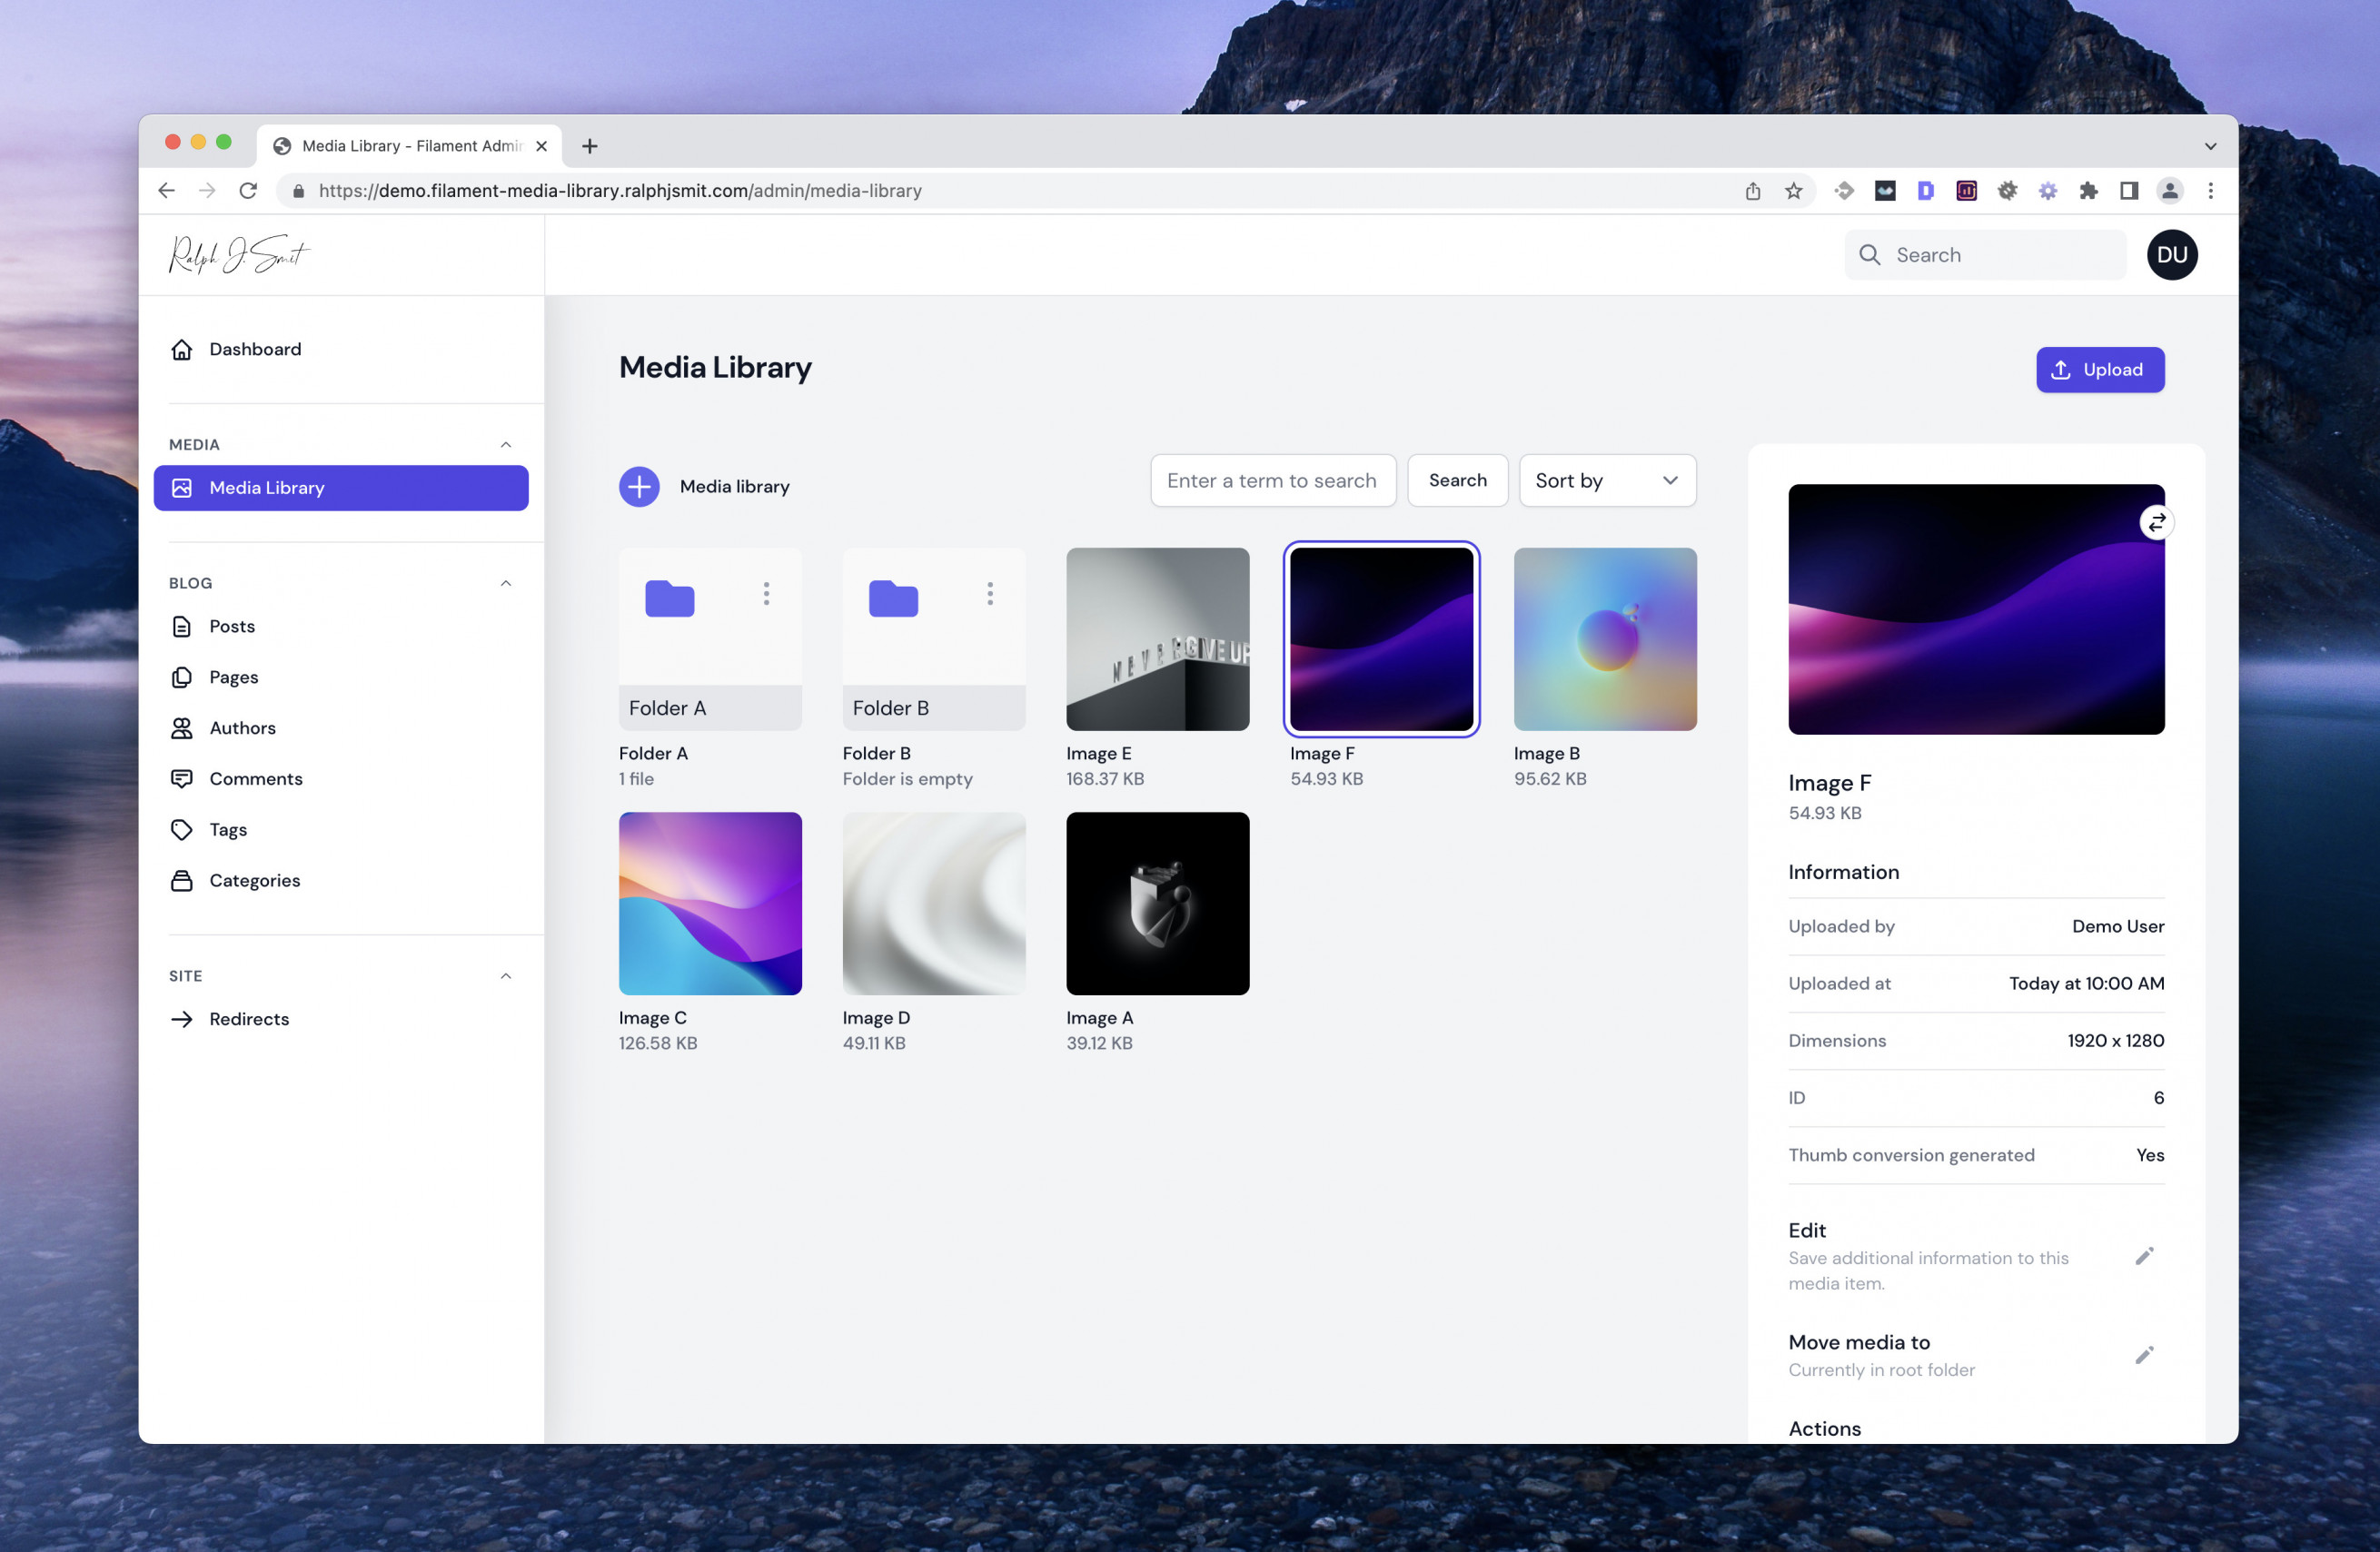Click the Move media to pencil icon
Image resolution: width=2380 pixels, height=1552 pixels.
(2146, 1354)
